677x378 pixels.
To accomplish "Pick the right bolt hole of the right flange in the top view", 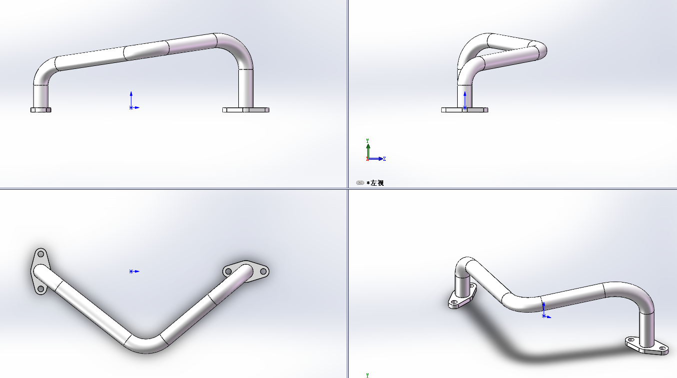I will (x=263, y=272).
